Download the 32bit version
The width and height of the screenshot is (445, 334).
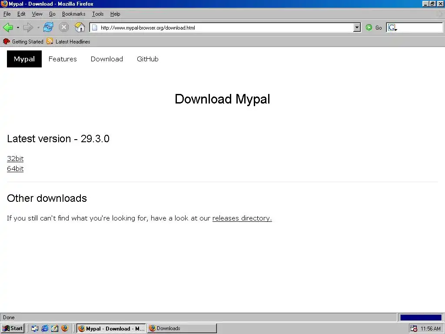15,158
